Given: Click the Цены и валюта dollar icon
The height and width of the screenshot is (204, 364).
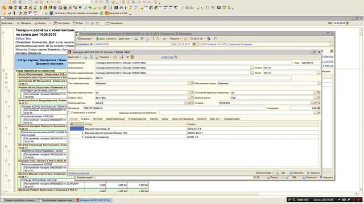Looking at the screenshot, I should 97,39.
